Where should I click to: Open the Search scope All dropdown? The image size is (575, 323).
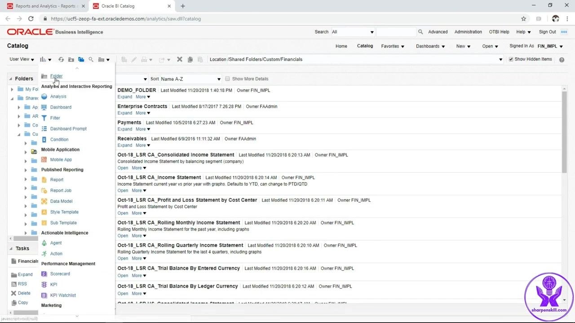coord(353,32)
